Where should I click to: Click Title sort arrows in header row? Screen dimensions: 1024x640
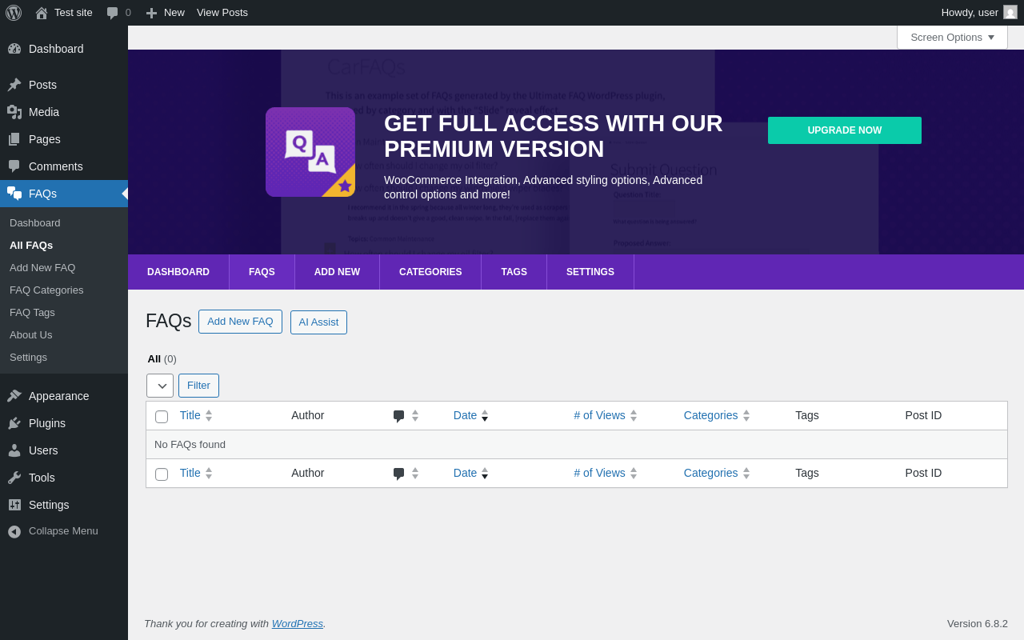tap(209, 416)
